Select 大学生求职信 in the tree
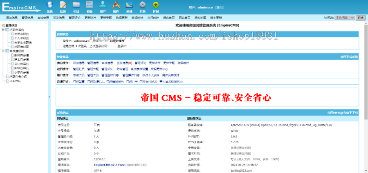 pyautogui.click(x=23, y=43)
